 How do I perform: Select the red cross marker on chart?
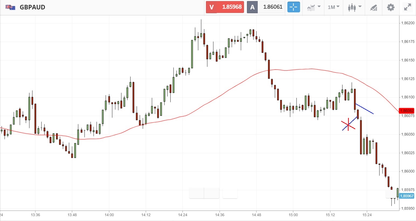(348, 125)
